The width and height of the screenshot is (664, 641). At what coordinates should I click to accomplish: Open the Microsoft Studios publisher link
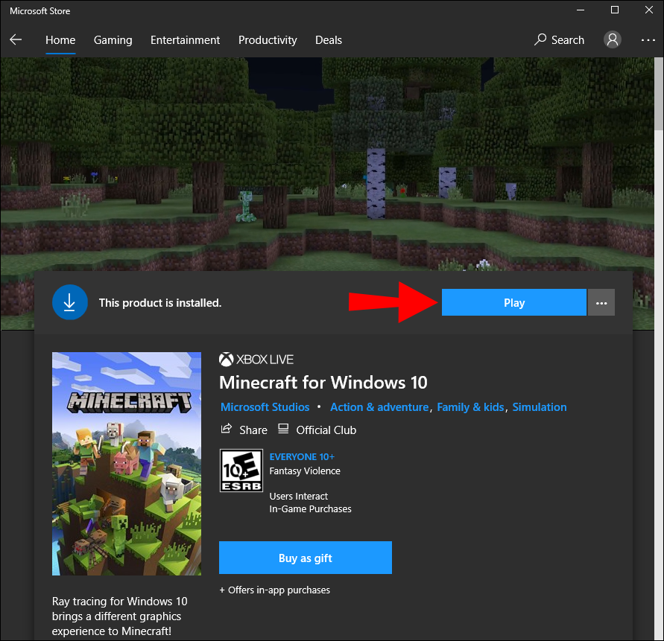(265, 407)
